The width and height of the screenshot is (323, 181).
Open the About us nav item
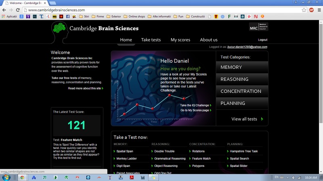209,40
